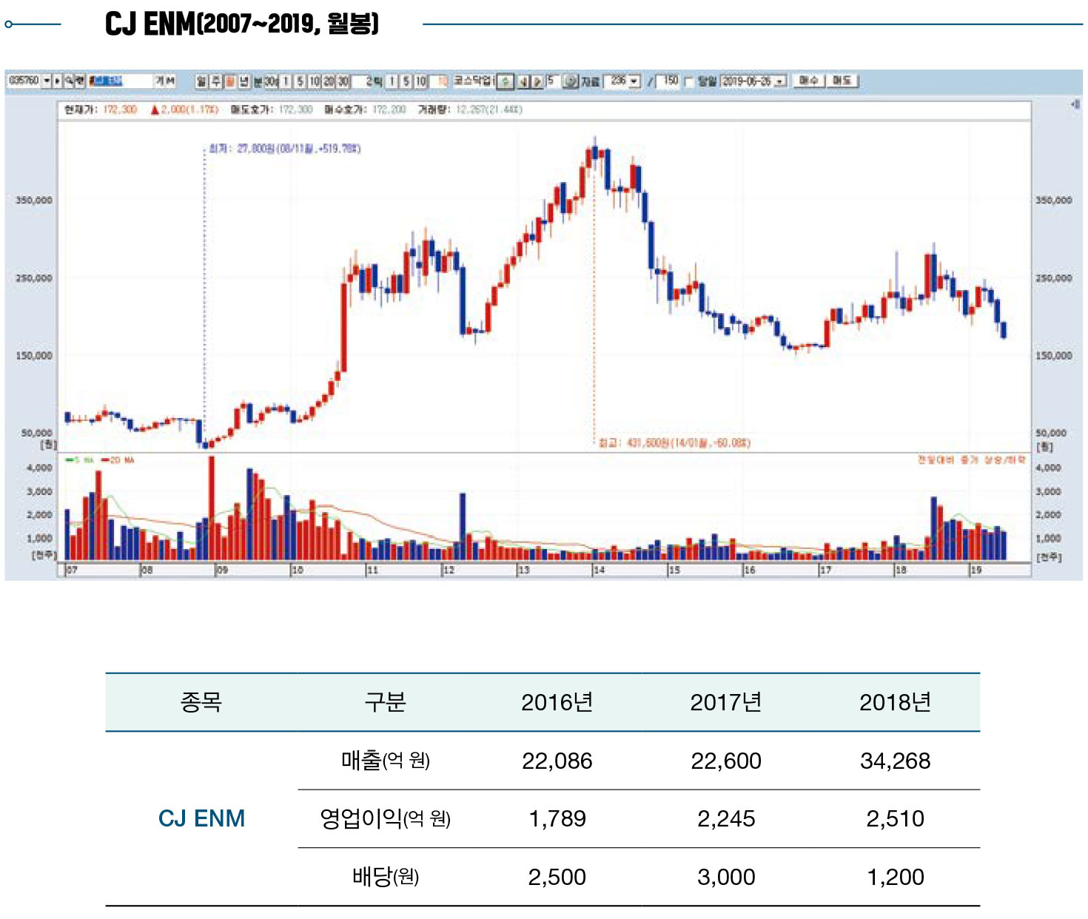1088x919 pixels.
Task: Click the 09 year marker on the time axis
Action: 222,570
